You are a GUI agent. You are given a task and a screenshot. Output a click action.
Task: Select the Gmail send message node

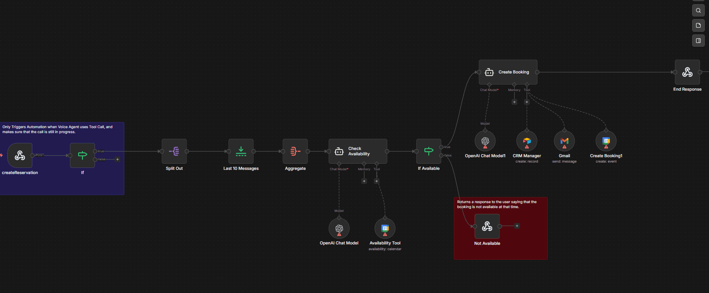[x=564, y=141]
